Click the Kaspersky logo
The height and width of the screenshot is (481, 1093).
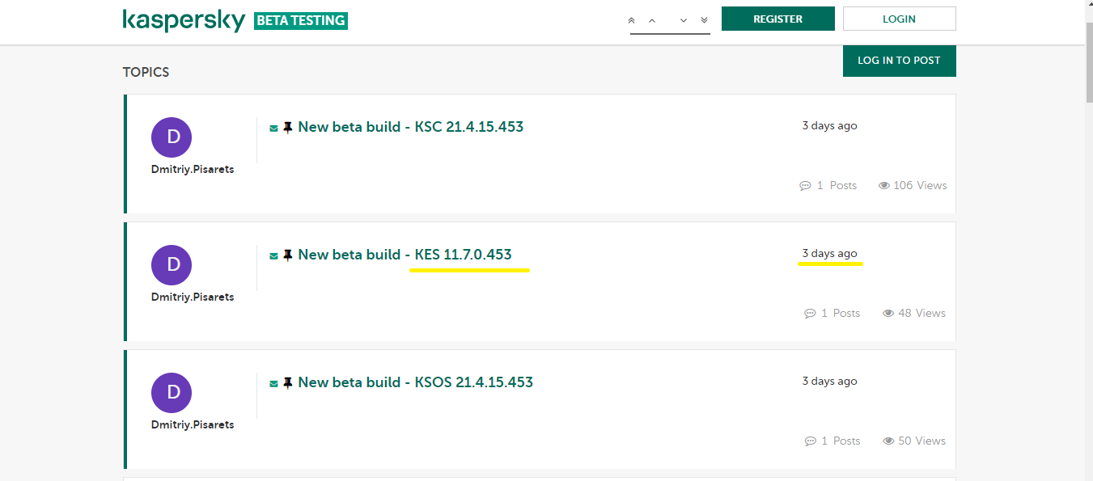coord(184,20)
